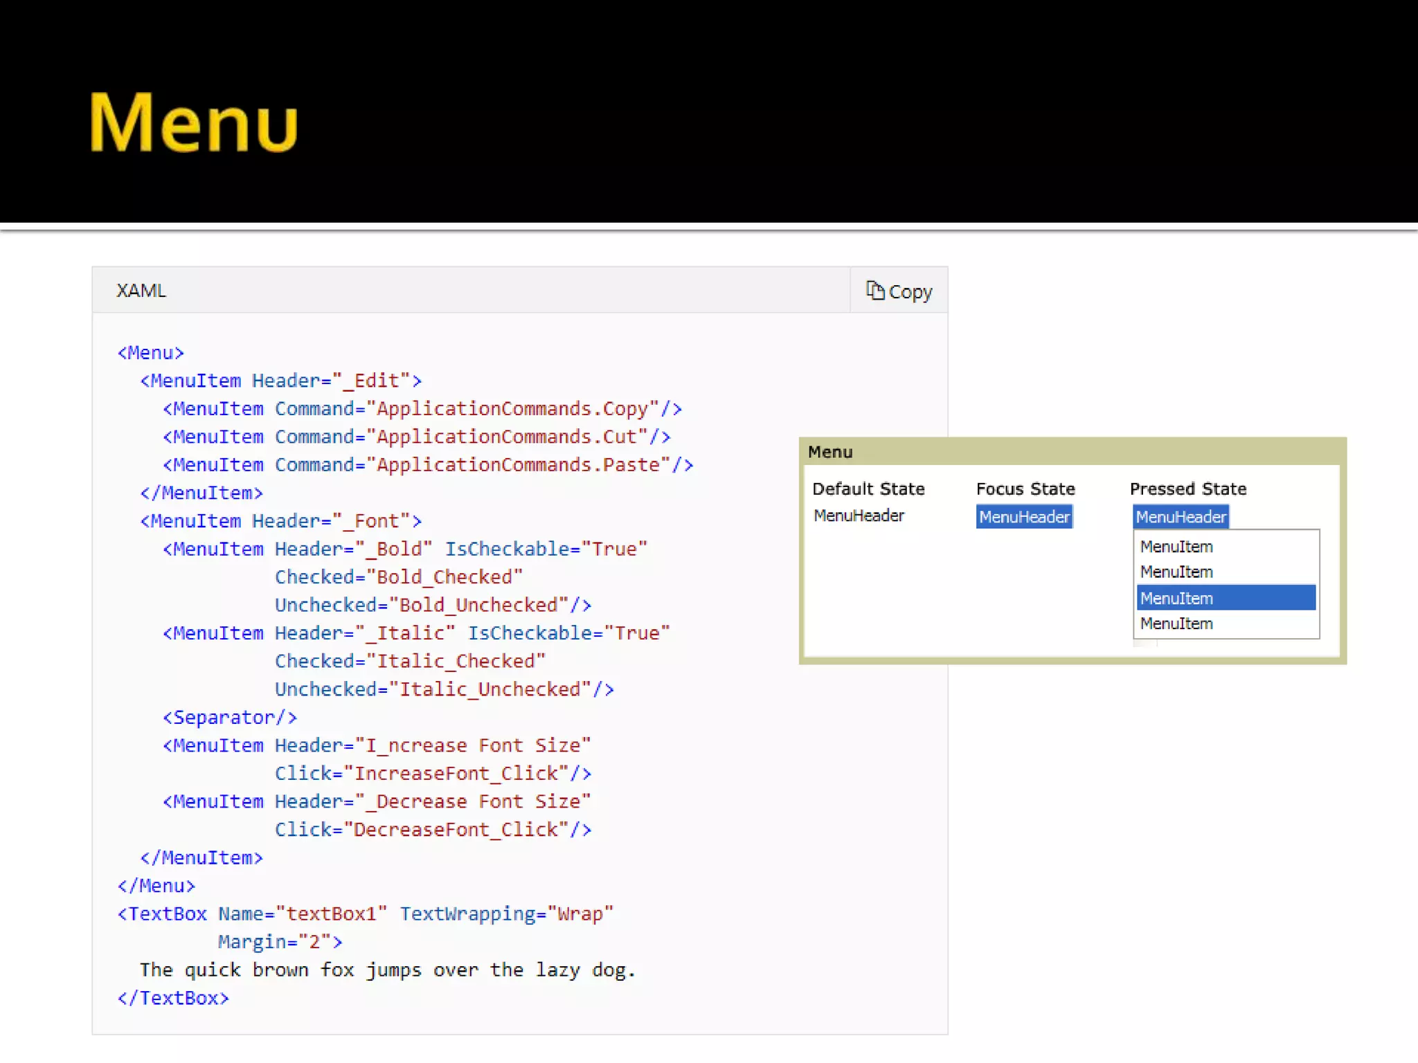The height and width of the screenshot is (1063, 1418).
Task: Click the 'Focus State' heading
Action: pos(1025,489)
